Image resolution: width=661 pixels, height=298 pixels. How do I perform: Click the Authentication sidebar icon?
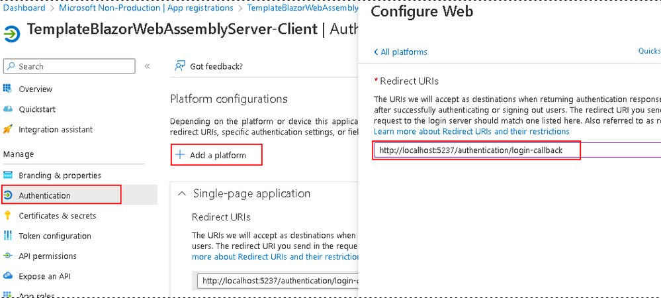7,195
